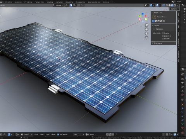
Task: Open the Select menu in node editor
Action: pyautogui.click(x=42, y=134)
